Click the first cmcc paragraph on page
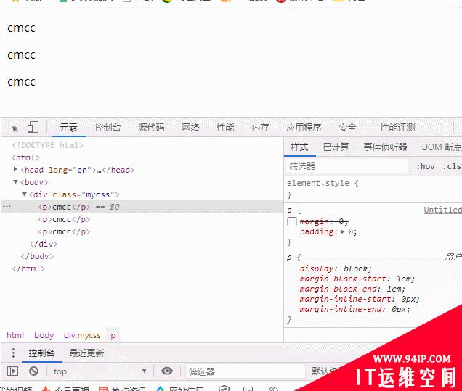 (x=21, y=28)
